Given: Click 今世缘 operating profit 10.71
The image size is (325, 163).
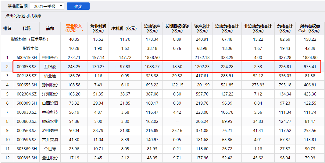Looking at the screenshot, I should click(x=98, y=148).
